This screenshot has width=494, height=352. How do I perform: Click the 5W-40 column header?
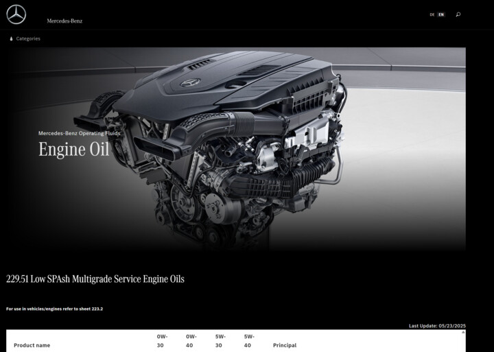tap(249, 341)
